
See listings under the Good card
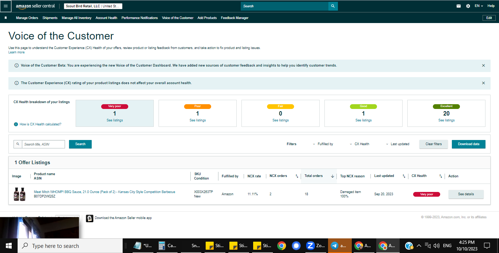tap(363, 120)
